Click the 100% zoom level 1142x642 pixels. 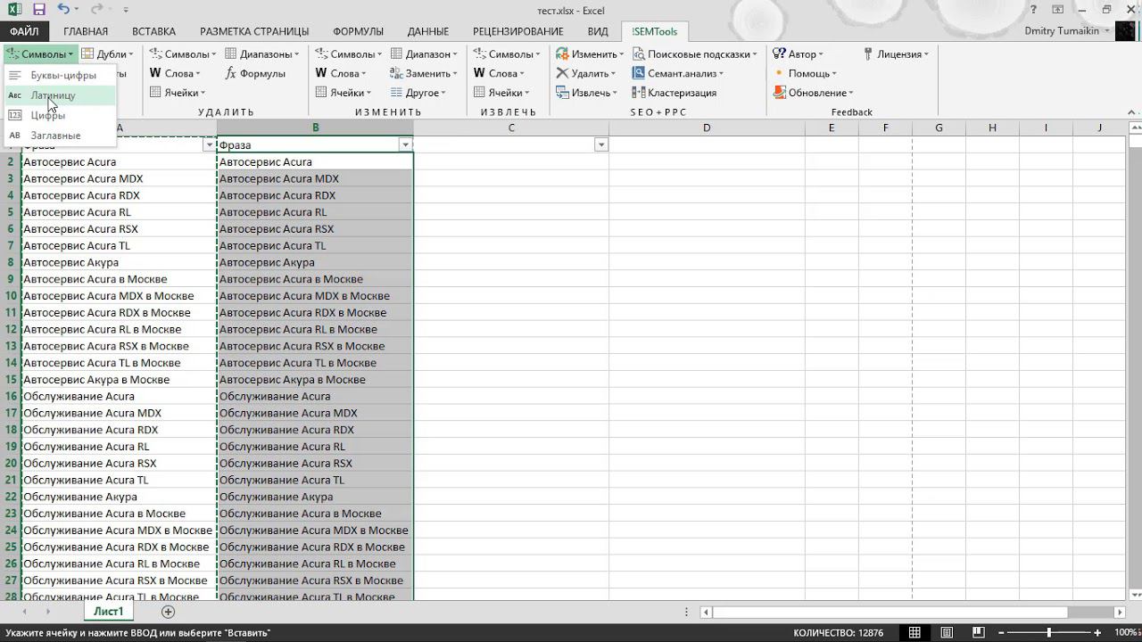click(1126, 633)
